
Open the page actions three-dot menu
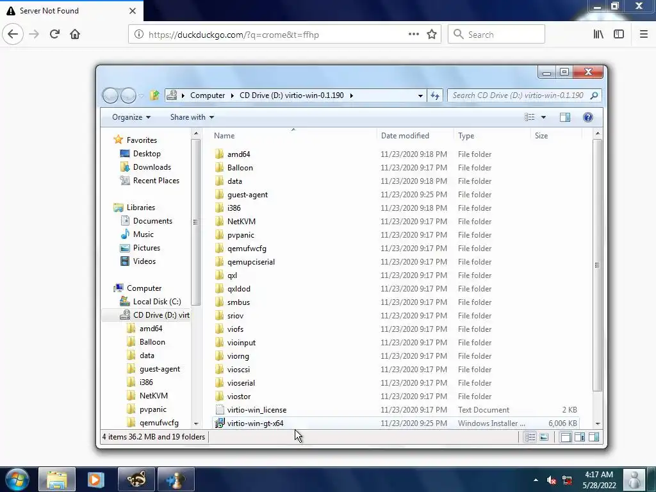click(x=414, y=35)
